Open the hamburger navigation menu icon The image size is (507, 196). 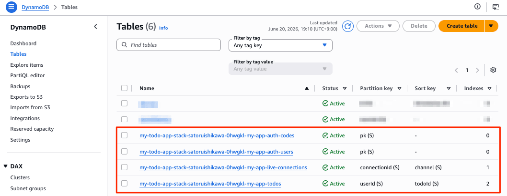click(11, 7)
